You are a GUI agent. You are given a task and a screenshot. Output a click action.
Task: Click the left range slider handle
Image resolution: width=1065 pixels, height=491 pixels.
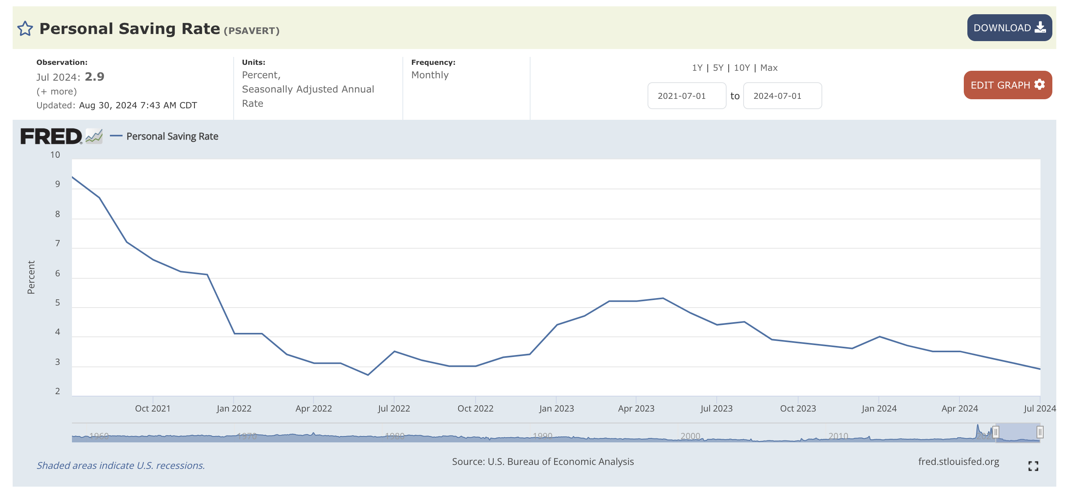(x=996, y=432)
